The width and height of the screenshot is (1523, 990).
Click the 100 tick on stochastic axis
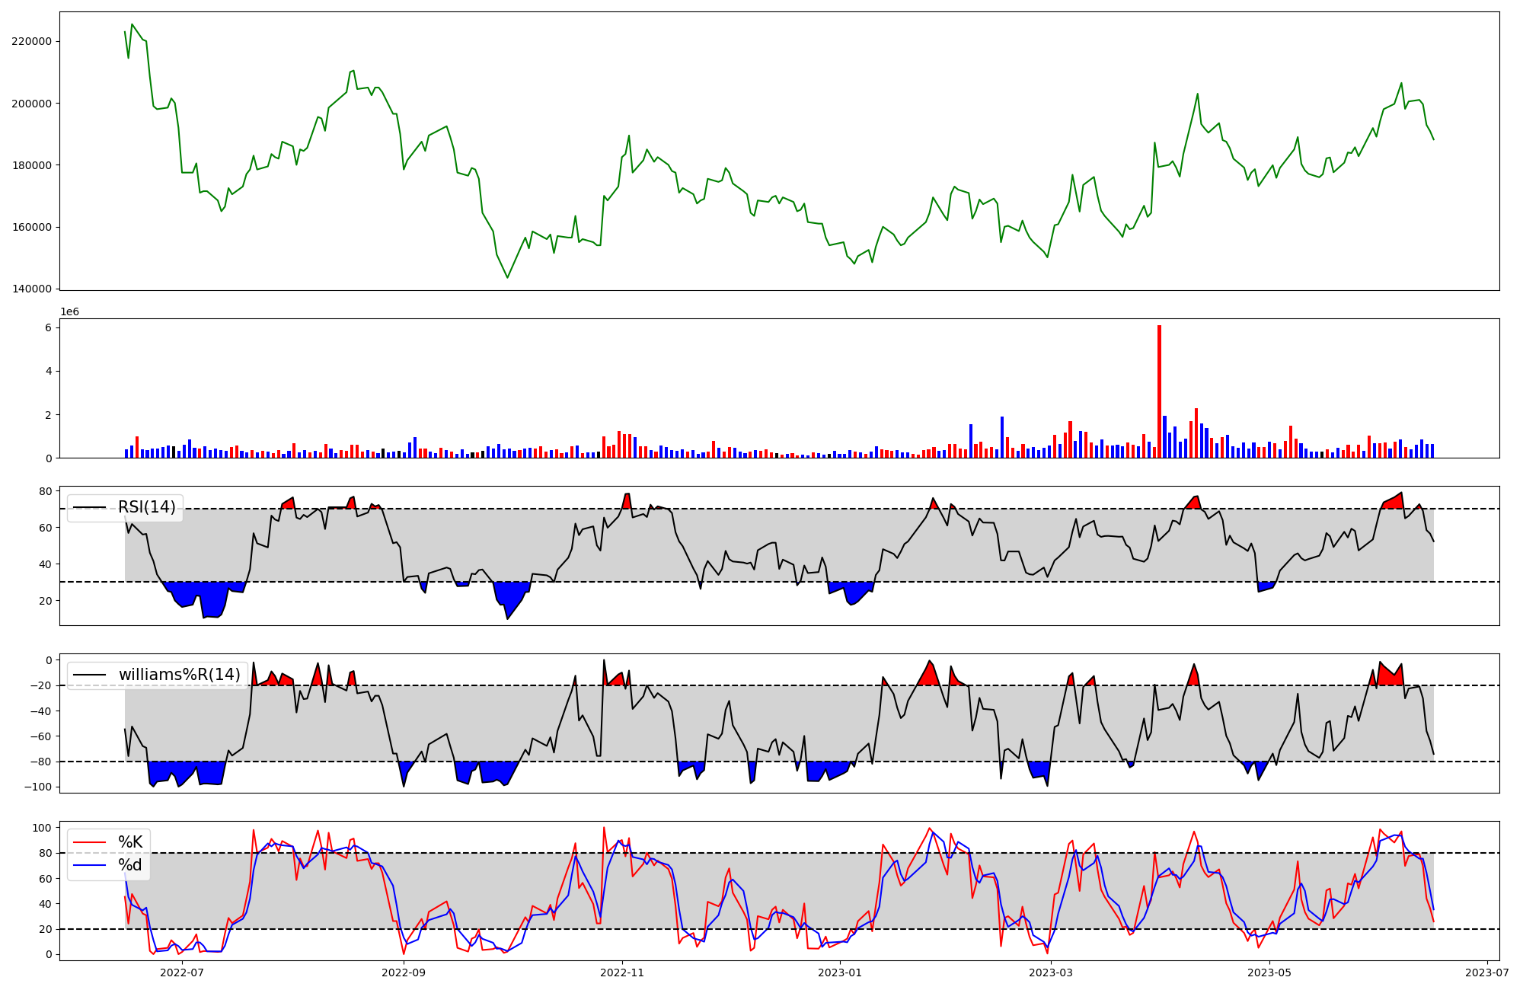click(x=42, y=828)
